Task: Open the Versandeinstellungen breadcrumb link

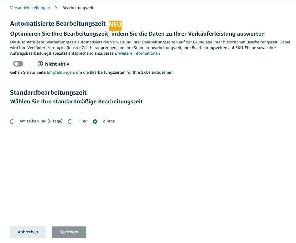Action: point(30,8)
